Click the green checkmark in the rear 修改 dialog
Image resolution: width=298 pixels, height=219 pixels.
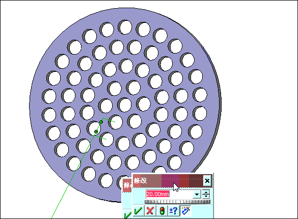point(127,215)
